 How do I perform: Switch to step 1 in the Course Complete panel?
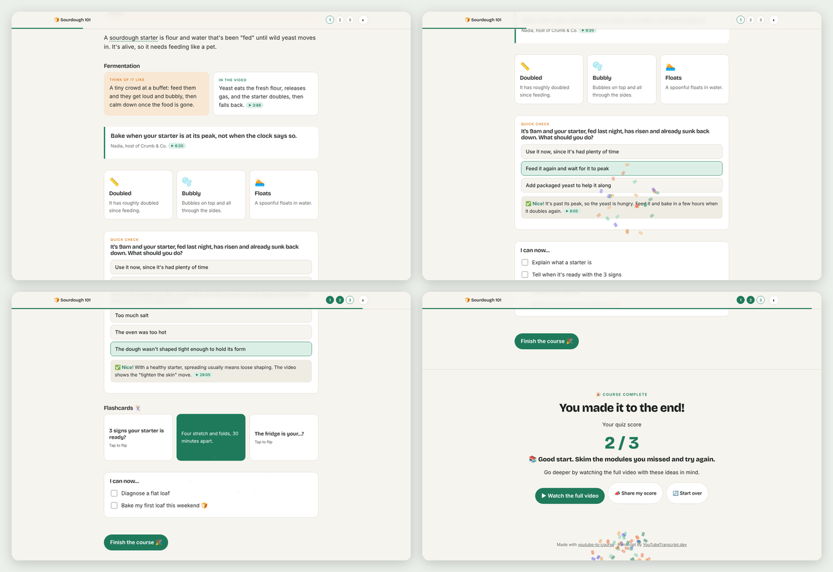[741, 300]
